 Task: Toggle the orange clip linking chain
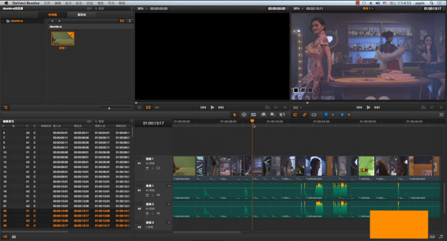tap(305, 115)
